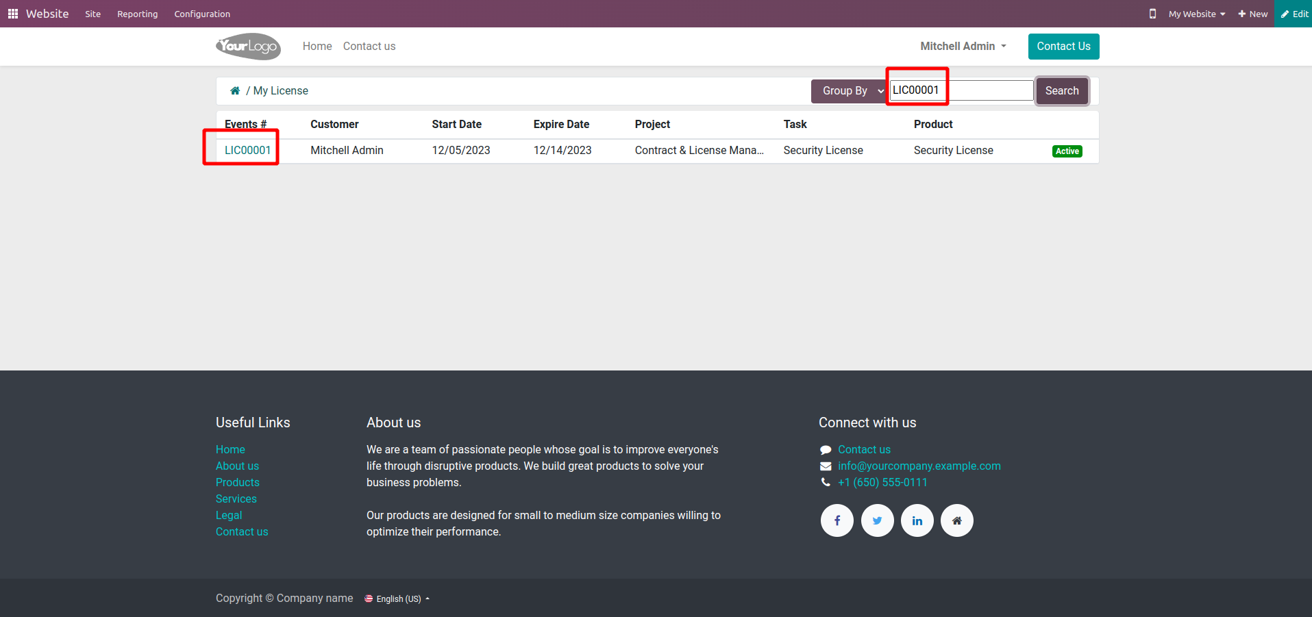Click Contact us under Useful Links

pyautogui.click(x=242, y=531)
